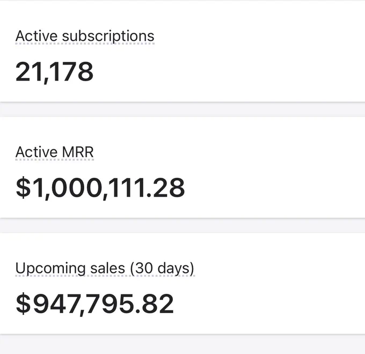Click the "MRR" abbreviation text
Image resolution: width=365 pixels, height=354 pixels.
click(x=78, y=152)
